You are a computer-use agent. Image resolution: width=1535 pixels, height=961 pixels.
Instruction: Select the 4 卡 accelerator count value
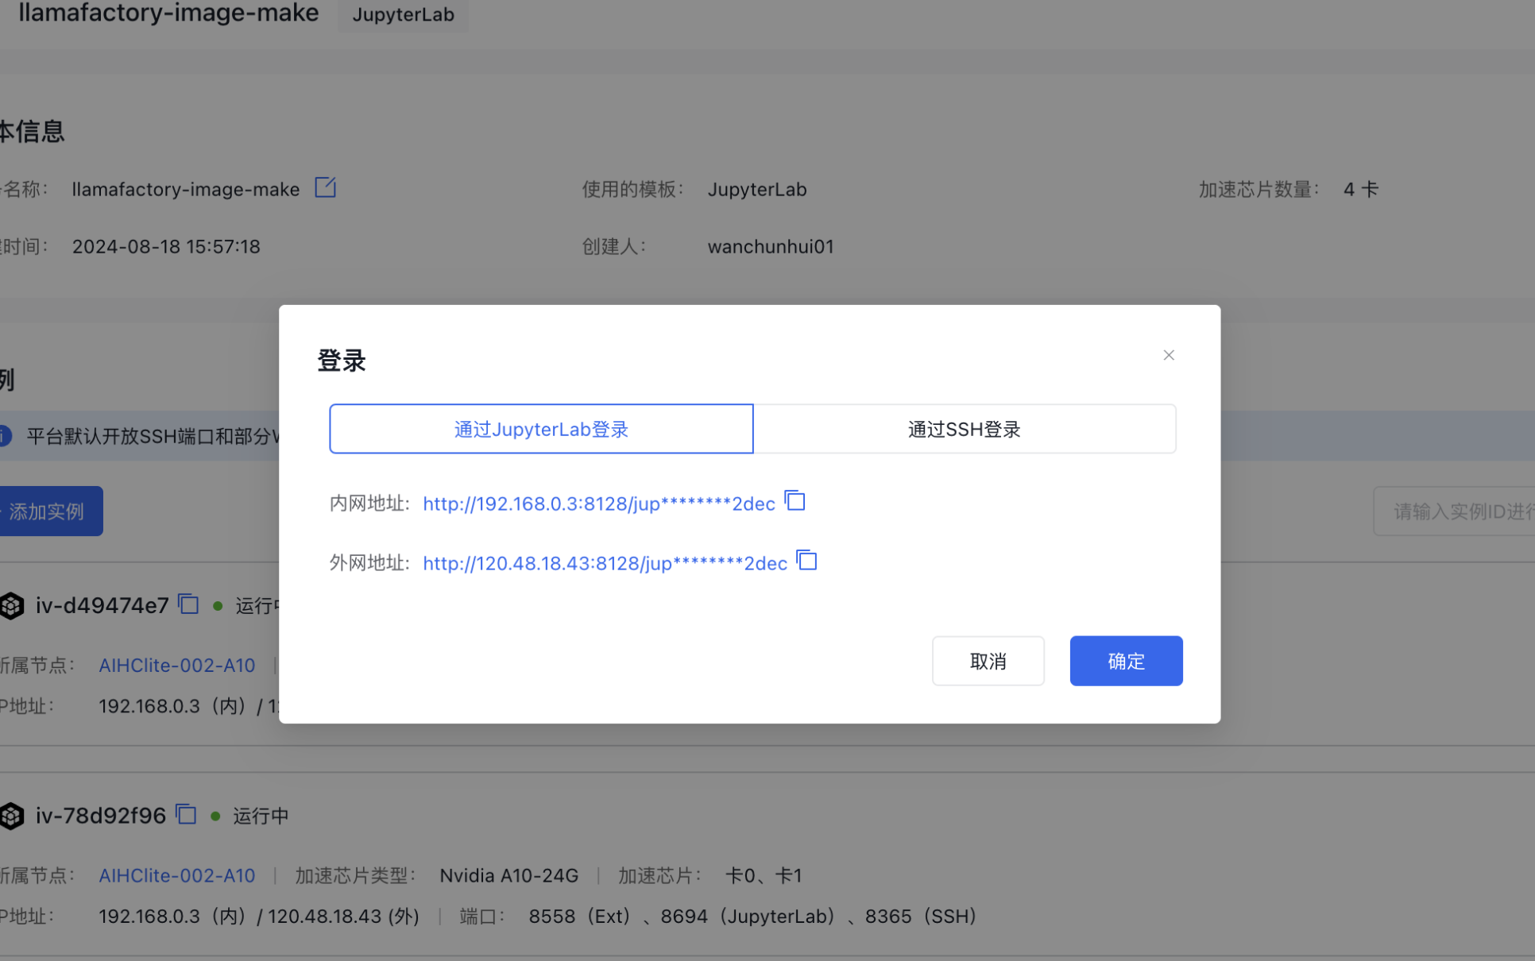1361,189
